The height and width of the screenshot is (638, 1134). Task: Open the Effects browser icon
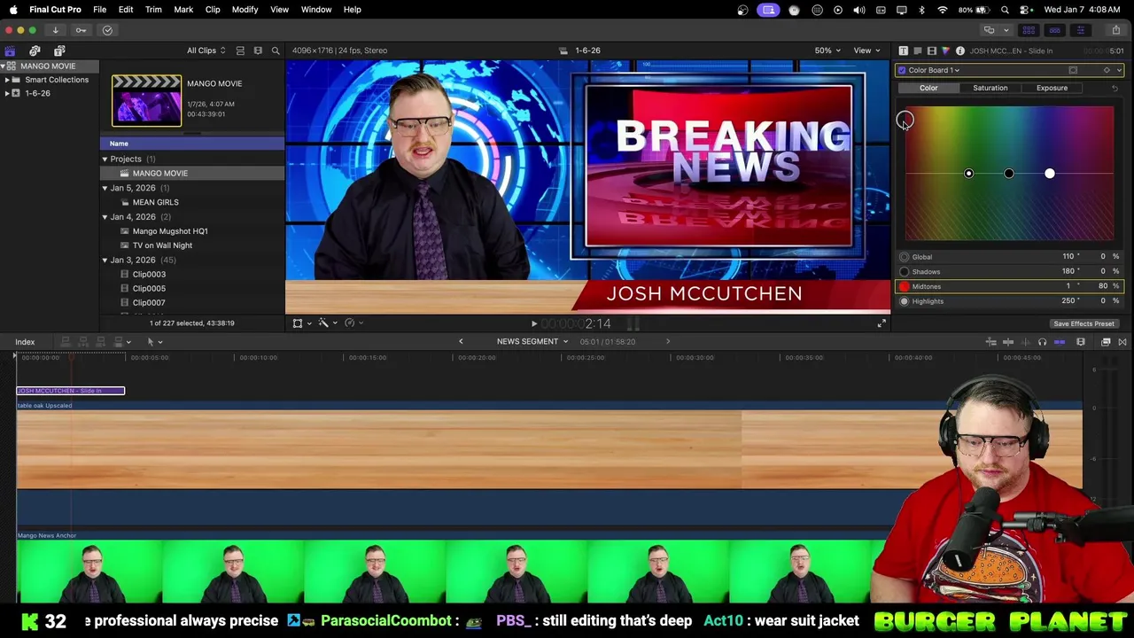pos(1106,342)
